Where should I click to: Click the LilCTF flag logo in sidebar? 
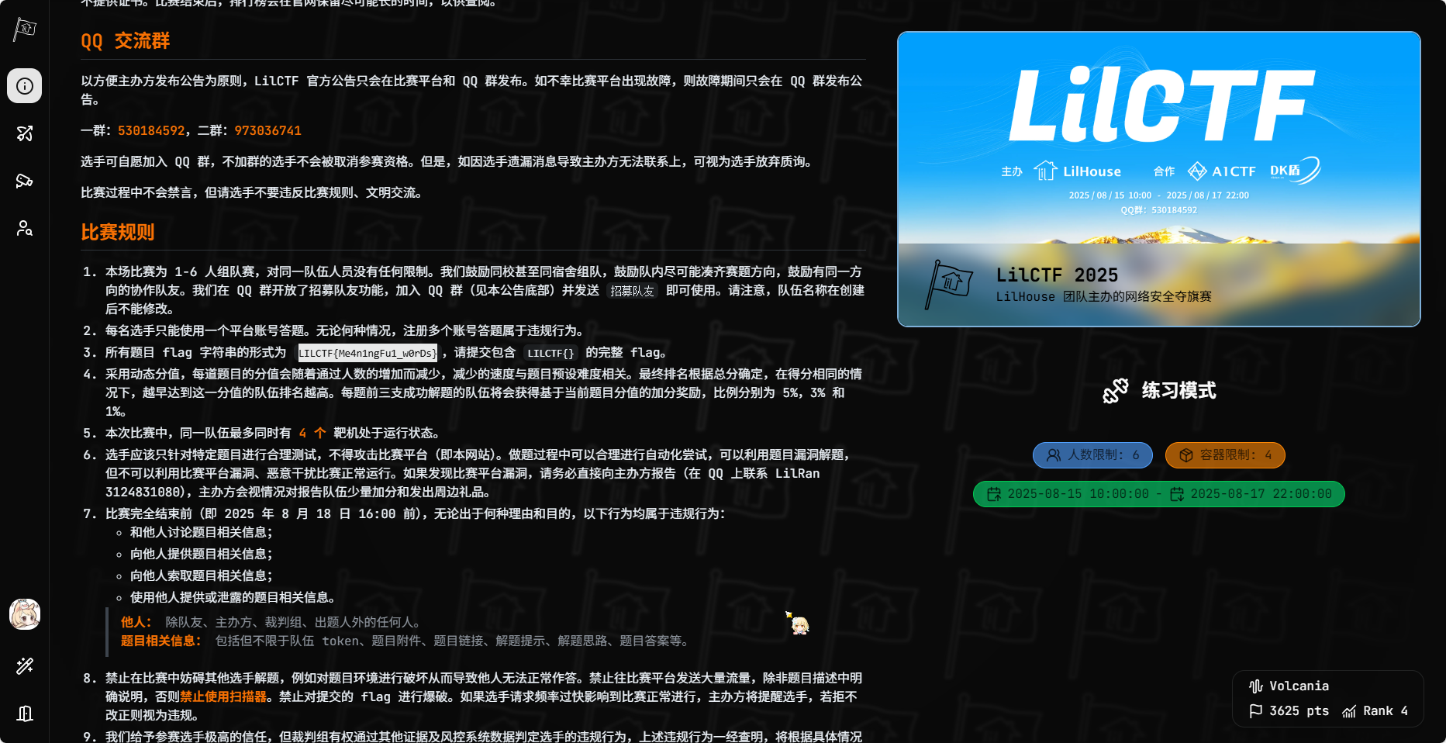pos(25,29)
